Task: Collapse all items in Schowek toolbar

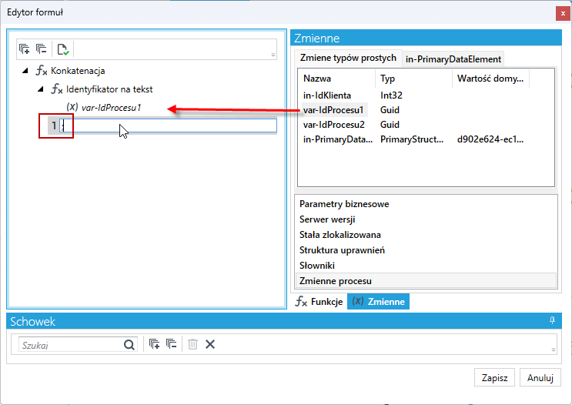Action: pos(171,344)
